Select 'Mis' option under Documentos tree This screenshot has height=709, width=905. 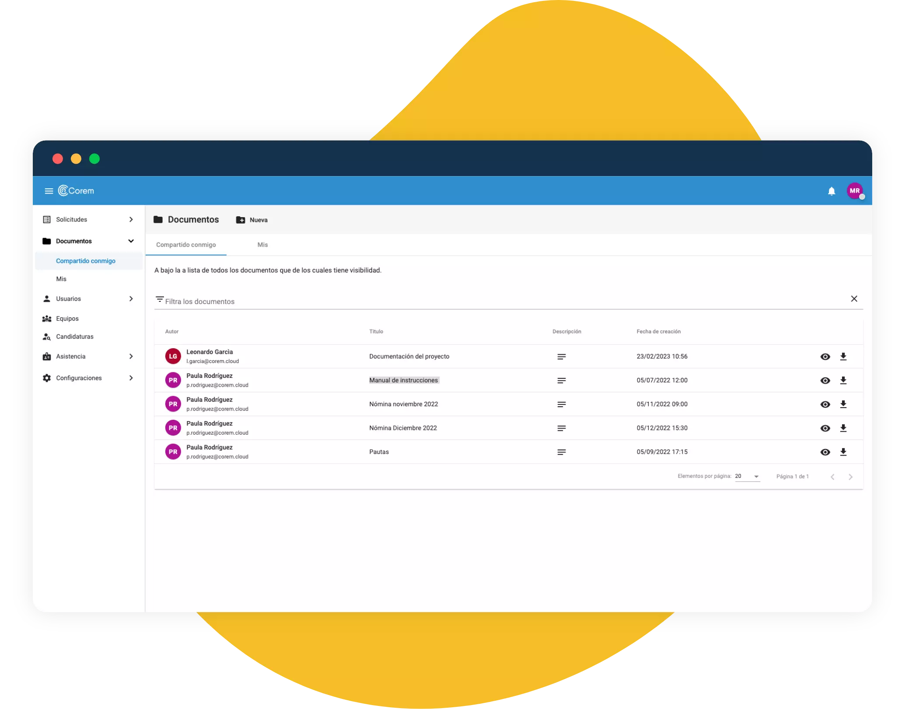point(61,279)
